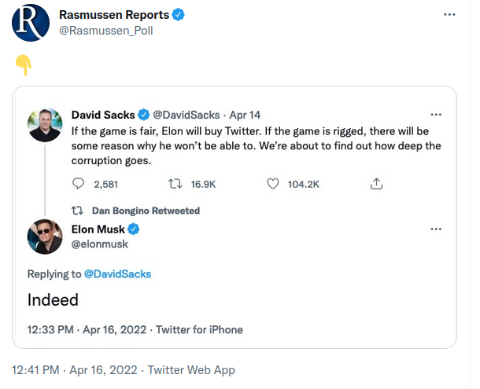Viewport: 480px width, 389px height.
Task: Open Elon Musk tweet more options menu
Action: [x=436, y=229]
